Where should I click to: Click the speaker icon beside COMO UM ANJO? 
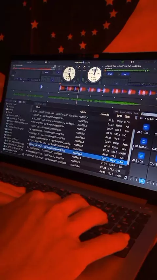point(28,144)
